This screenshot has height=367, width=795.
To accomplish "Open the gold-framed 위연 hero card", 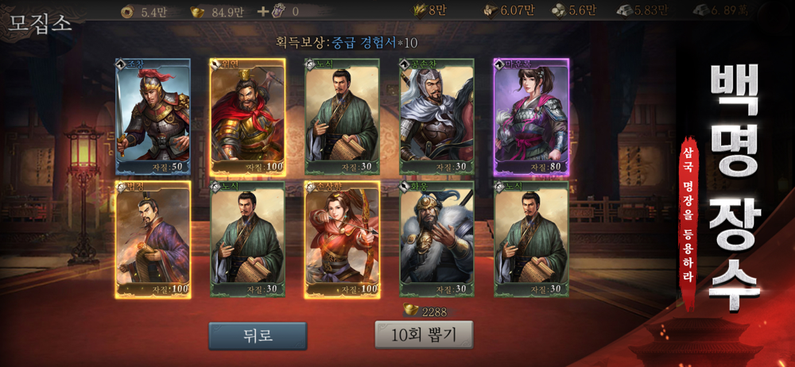I will [248, 117].
